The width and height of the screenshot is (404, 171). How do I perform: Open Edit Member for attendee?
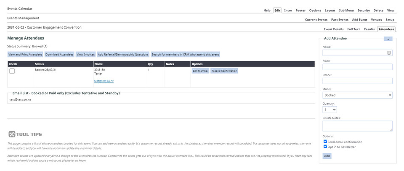[200, 71]
